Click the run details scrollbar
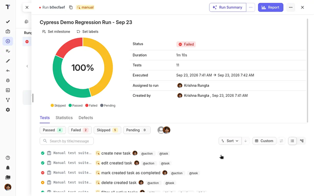This screenshot has width=314, height=196. pyautogui.click(x=307, y=70)
